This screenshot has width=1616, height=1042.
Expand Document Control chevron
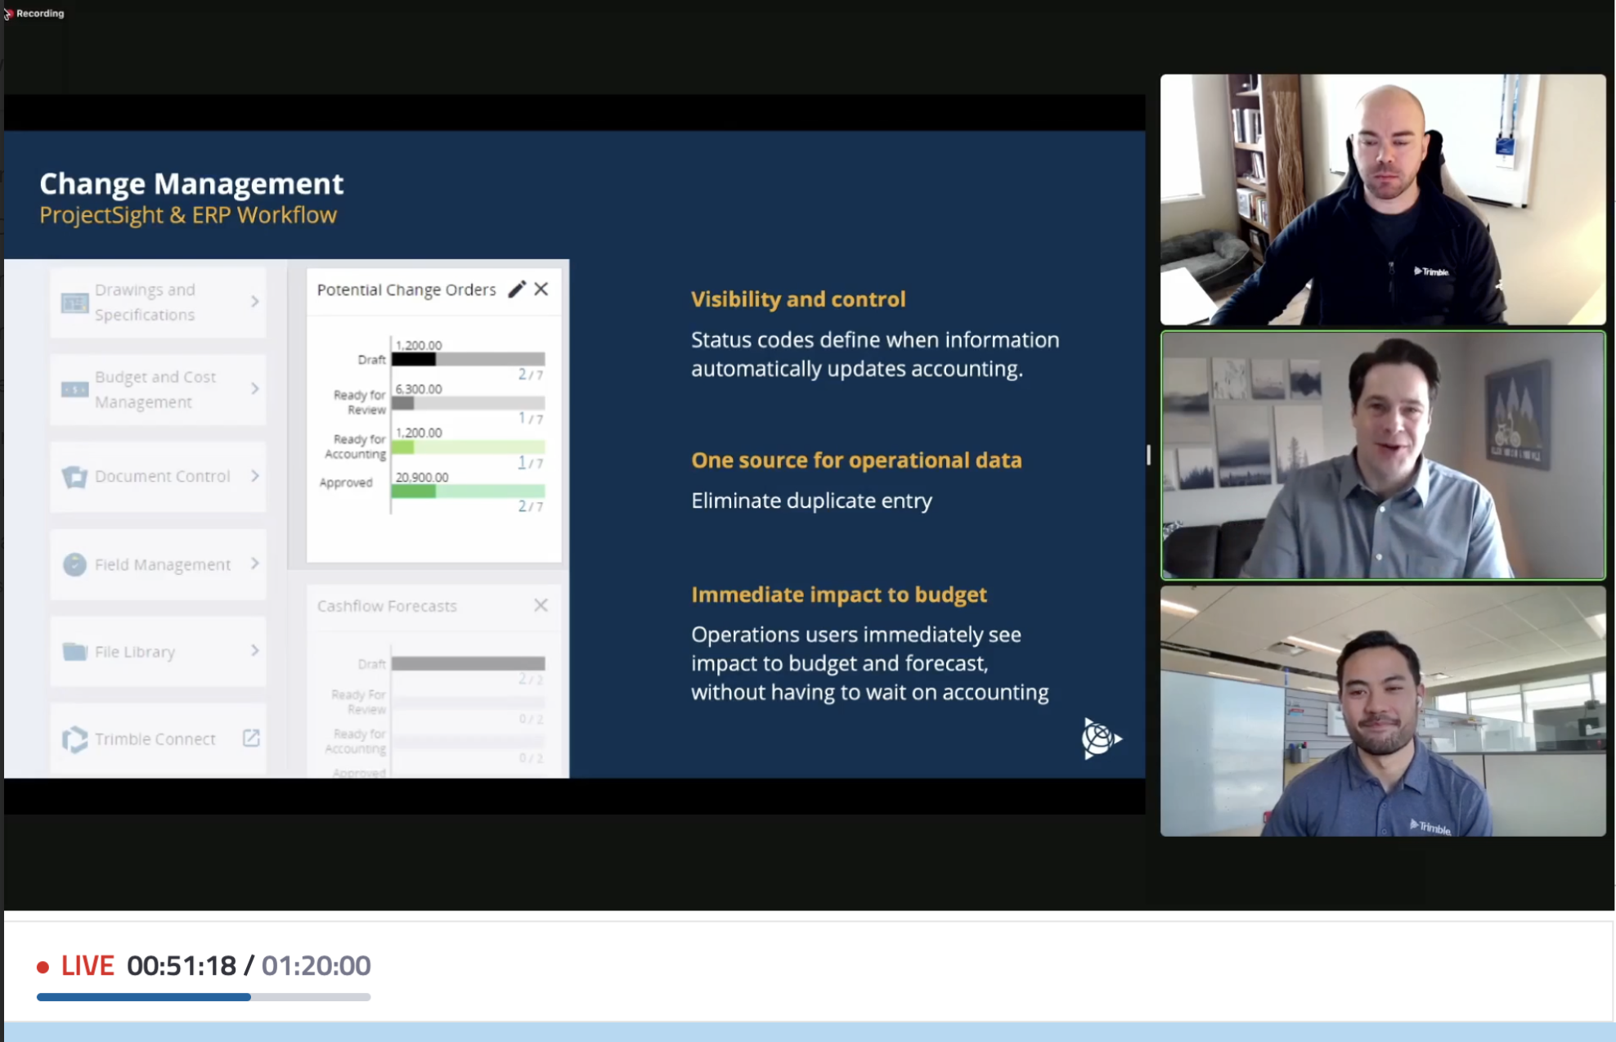255,476
